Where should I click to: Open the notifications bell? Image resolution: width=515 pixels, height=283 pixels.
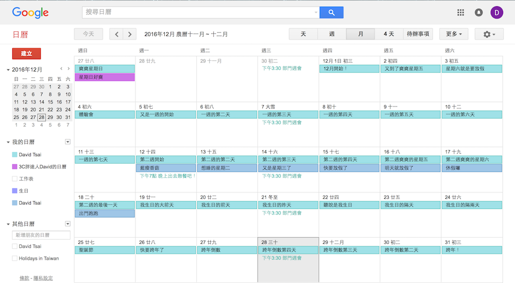478,12
